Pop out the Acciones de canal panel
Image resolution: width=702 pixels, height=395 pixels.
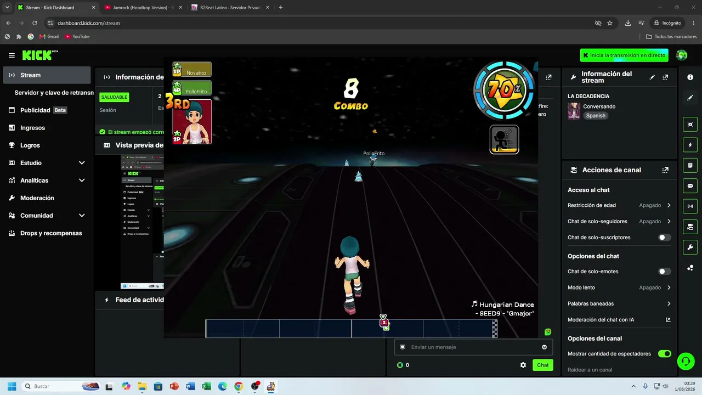(665, 170)
